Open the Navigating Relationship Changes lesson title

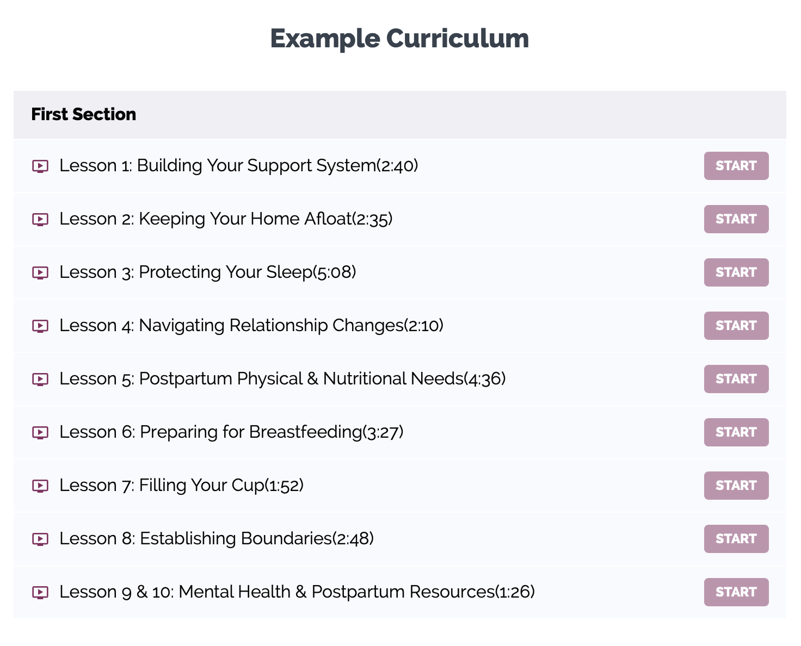(x=251, y=326)
